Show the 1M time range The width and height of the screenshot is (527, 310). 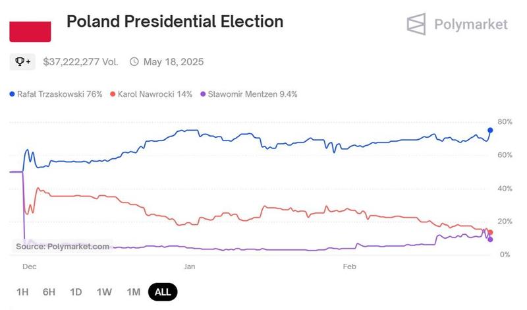(x=134, y=292)
